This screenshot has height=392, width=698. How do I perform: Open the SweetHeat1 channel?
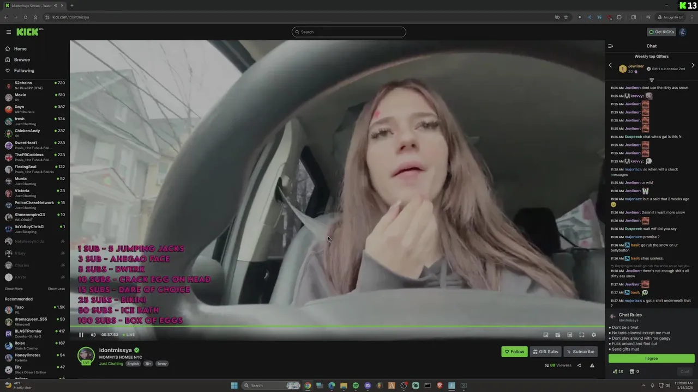click(35, 145)
